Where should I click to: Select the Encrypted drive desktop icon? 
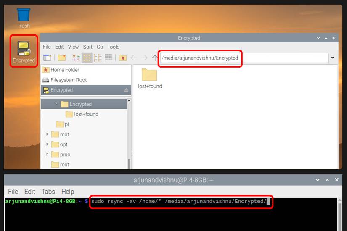click(24, 52)
